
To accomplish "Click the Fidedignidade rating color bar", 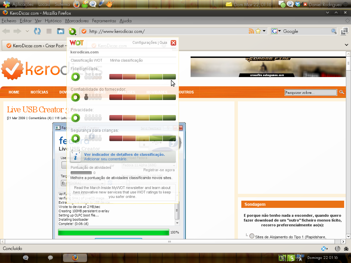I will [143, 77].
